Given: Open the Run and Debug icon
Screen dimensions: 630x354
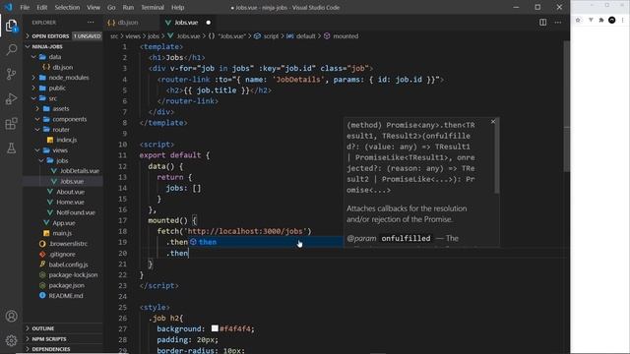Looking at the screenshot, I should point(11,98).
